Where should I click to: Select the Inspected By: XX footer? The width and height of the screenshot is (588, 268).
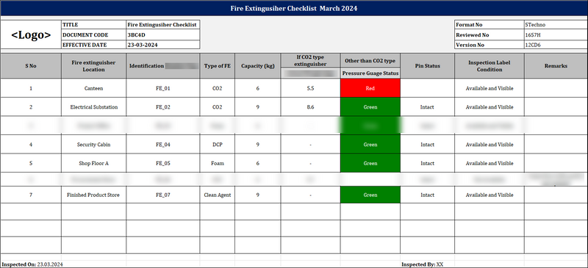[422, 264]
